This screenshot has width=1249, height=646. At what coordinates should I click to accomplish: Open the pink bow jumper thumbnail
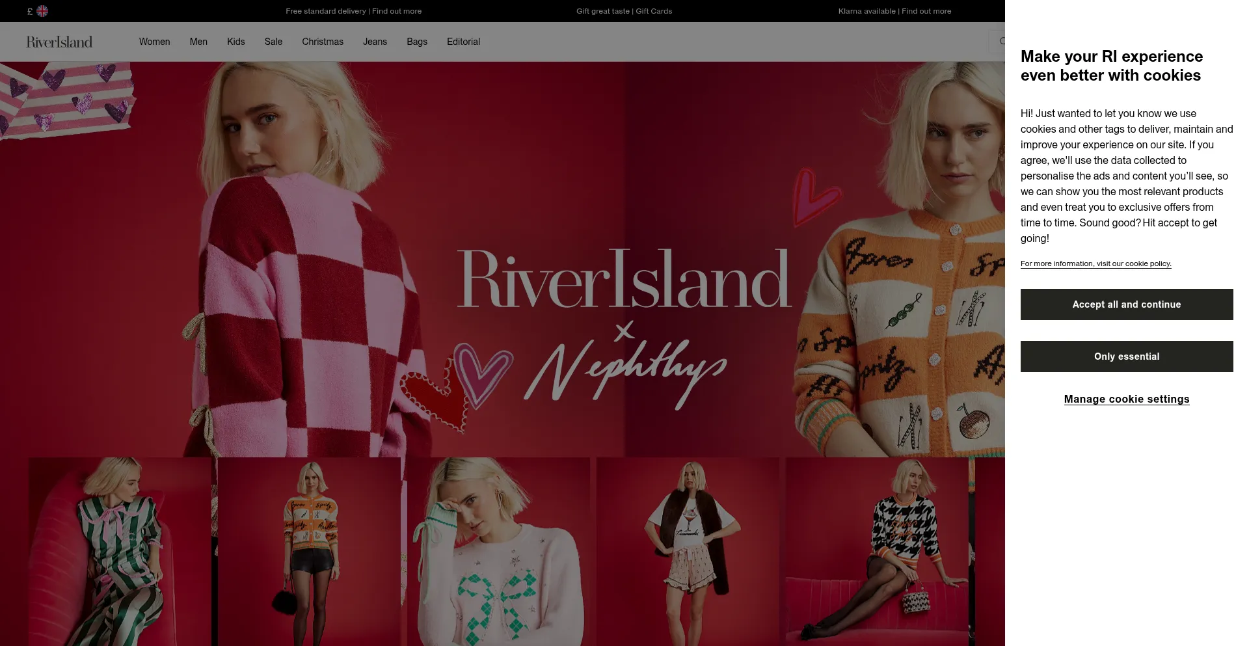(498, 552)
